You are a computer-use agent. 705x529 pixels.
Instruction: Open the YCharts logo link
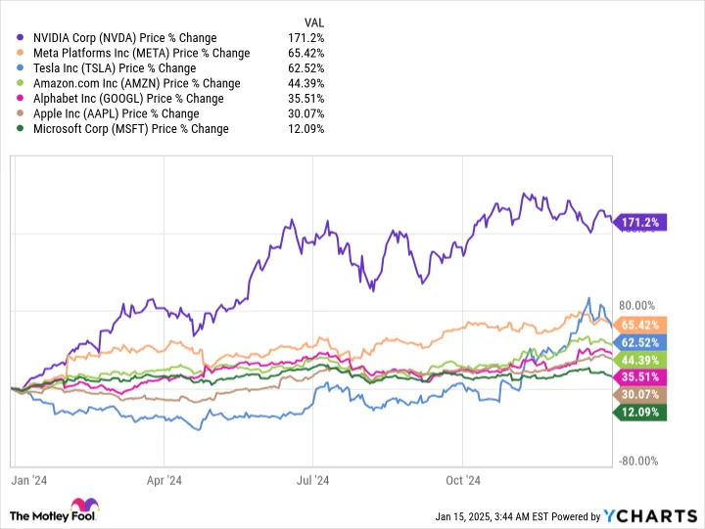pos(650,516)
